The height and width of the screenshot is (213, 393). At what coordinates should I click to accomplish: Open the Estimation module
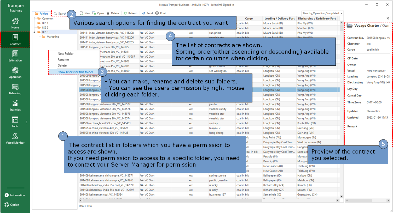15,56
